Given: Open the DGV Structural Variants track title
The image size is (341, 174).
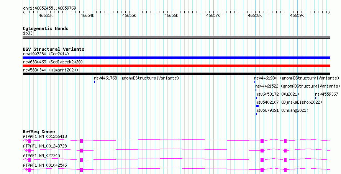Looking at the screenshot, I should (54, 49).
